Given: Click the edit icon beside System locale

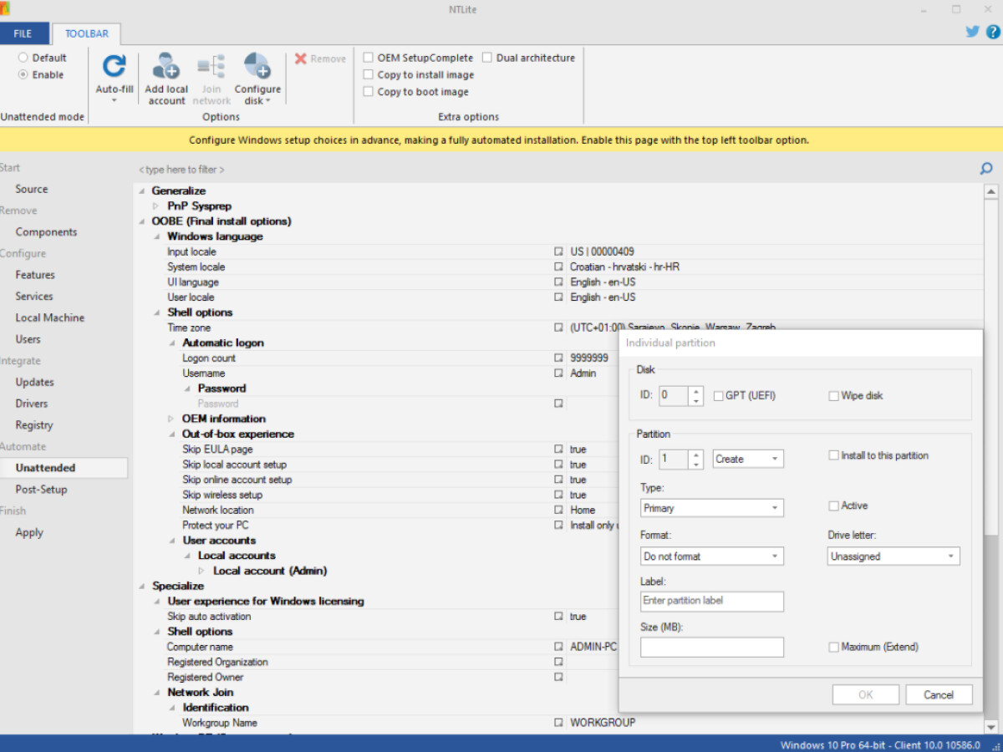Looking at the screenshot, I should [558, 267].
